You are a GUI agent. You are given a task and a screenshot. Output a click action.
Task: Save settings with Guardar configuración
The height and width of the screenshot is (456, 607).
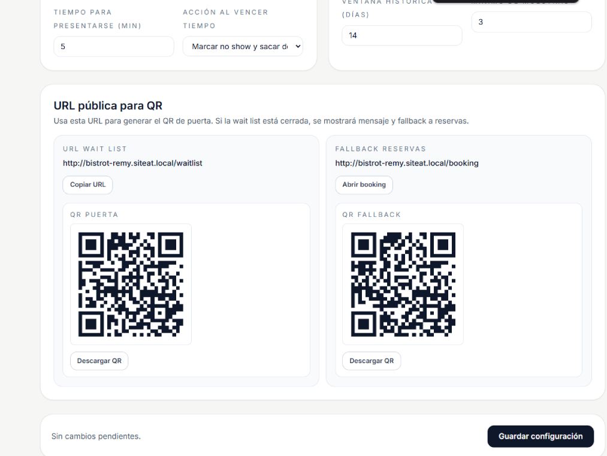pos(540,436)
